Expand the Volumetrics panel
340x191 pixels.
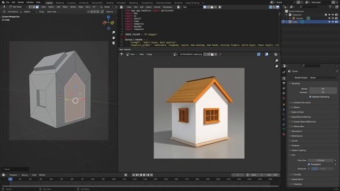pos(296,131)
